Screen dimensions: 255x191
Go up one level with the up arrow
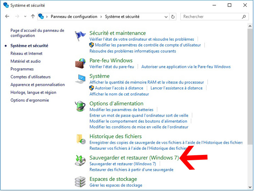[33, 16]
